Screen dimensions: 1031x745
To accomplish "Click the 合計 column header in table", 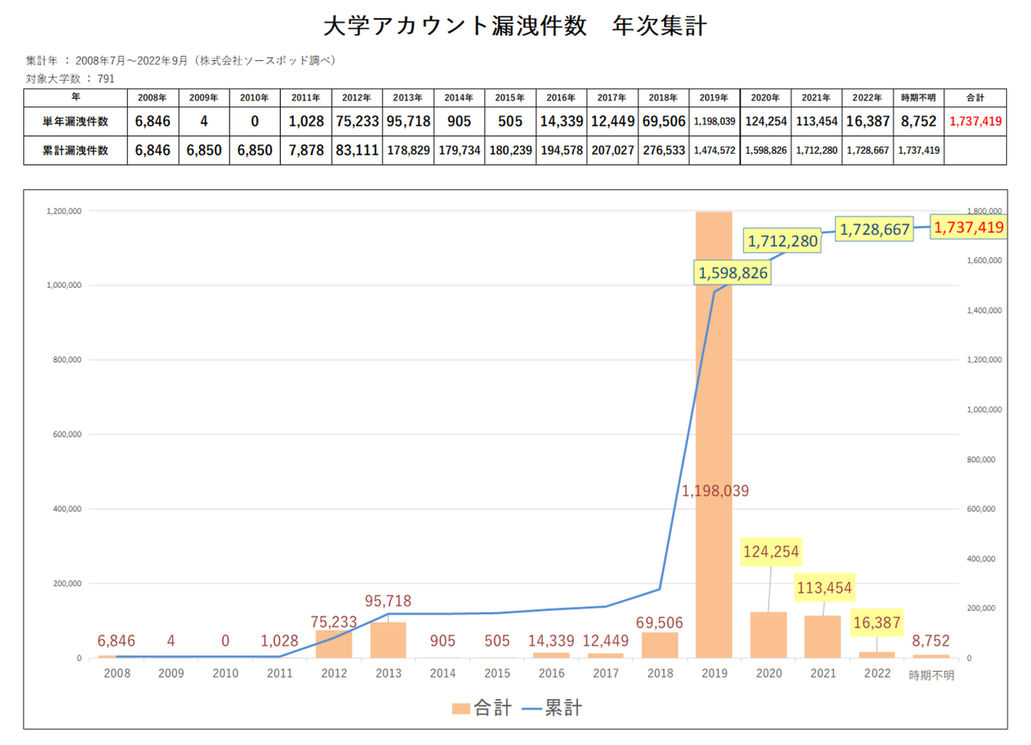I will 975,98.
